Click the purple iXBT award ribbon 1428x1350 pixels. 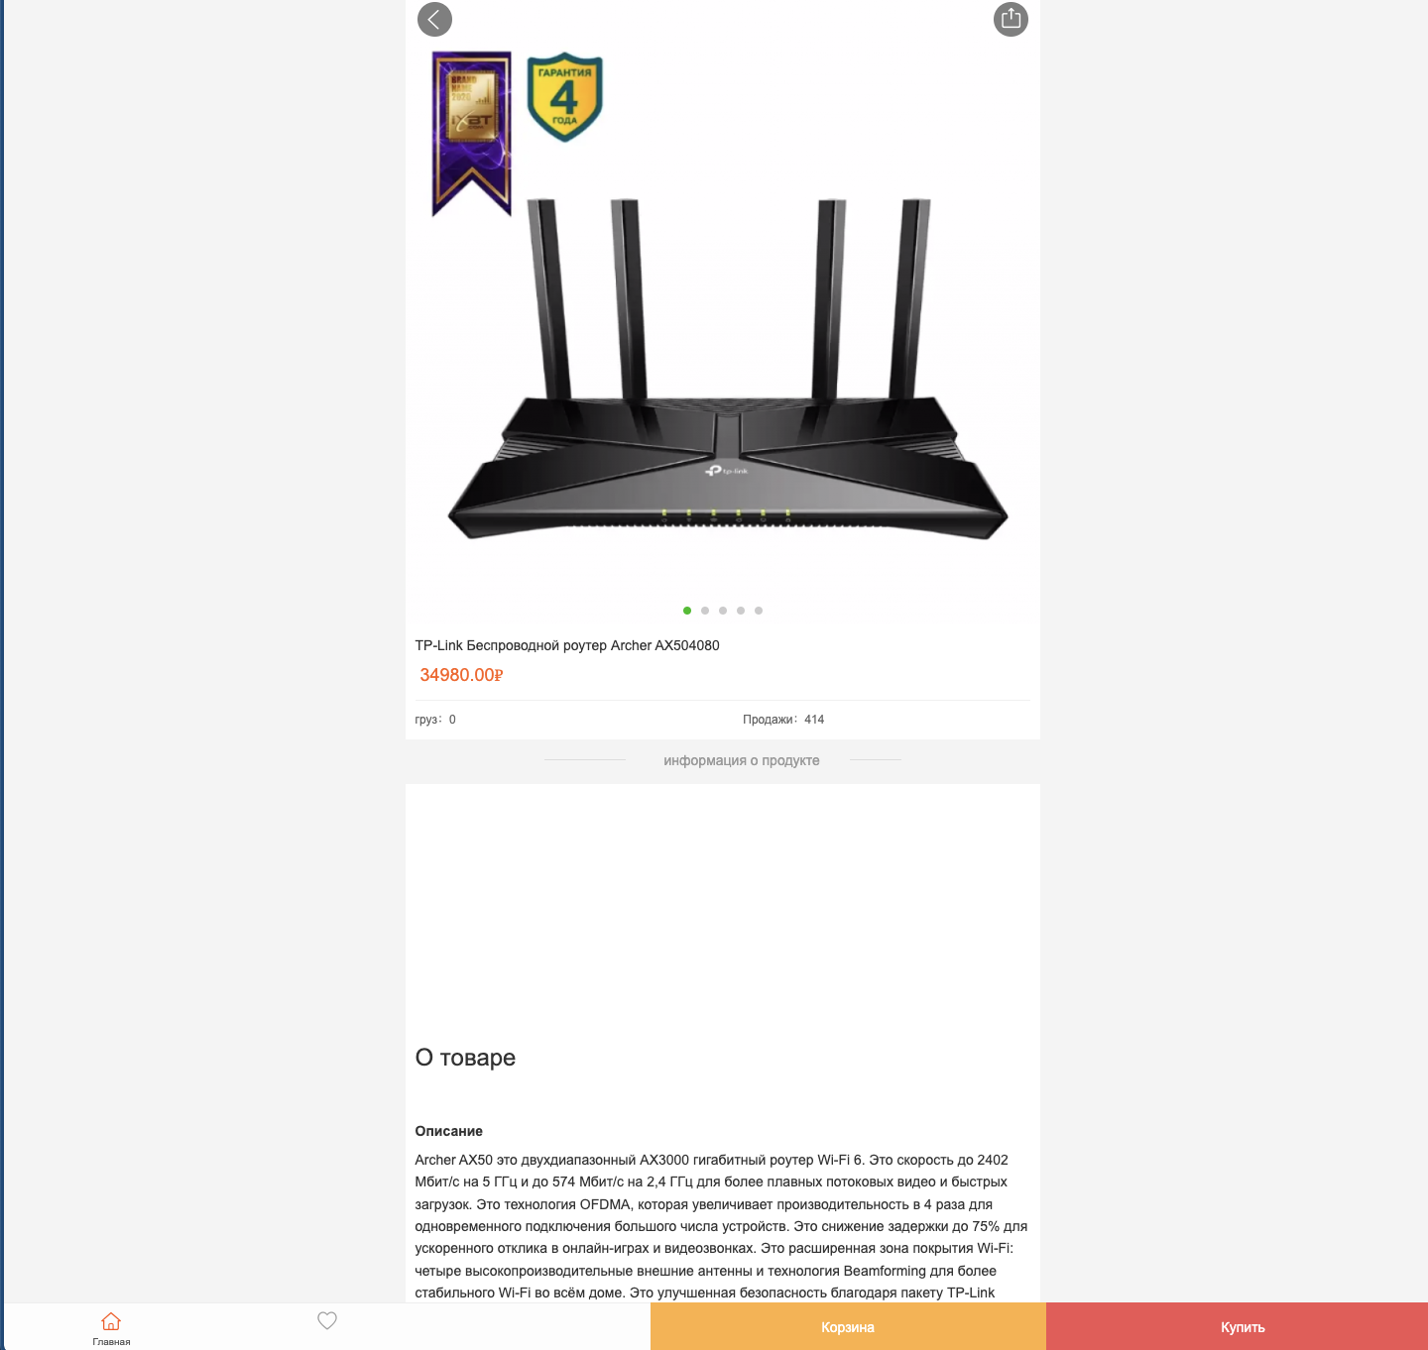pos(472,134)
